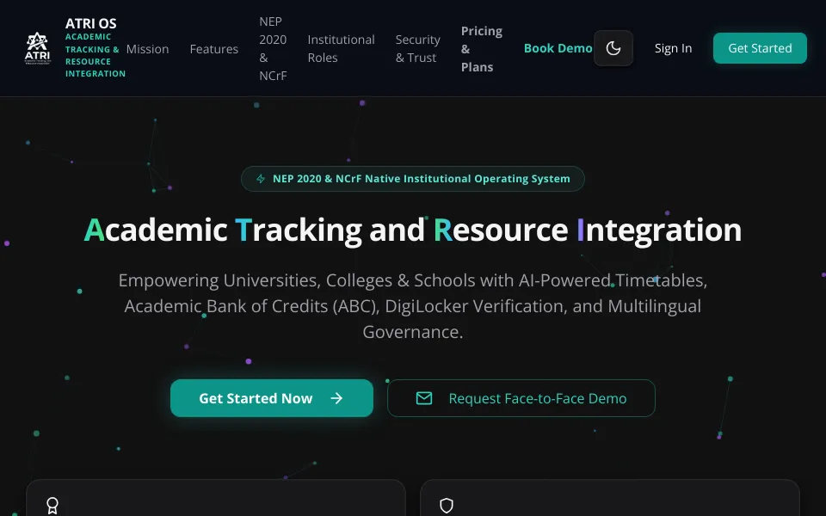Toggle dark mode with the moon icon
The width and height of the screenshot is (826, 516).
tap(613, 48)
